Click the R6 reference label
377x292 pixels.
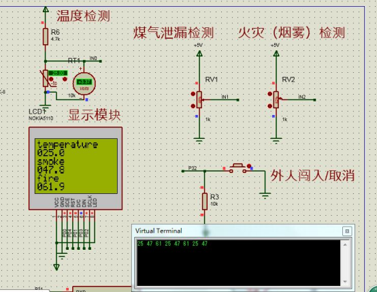(x=55, y=32)
